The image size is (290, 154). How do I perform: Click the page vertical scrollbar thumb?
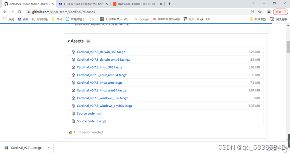pos(288,47)
